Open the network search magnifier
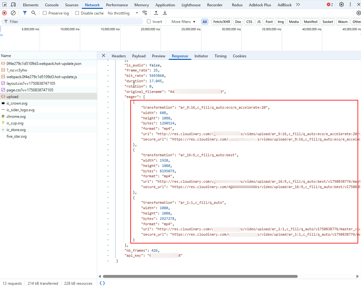The image size is (361, 286). (x=33, y=13)
